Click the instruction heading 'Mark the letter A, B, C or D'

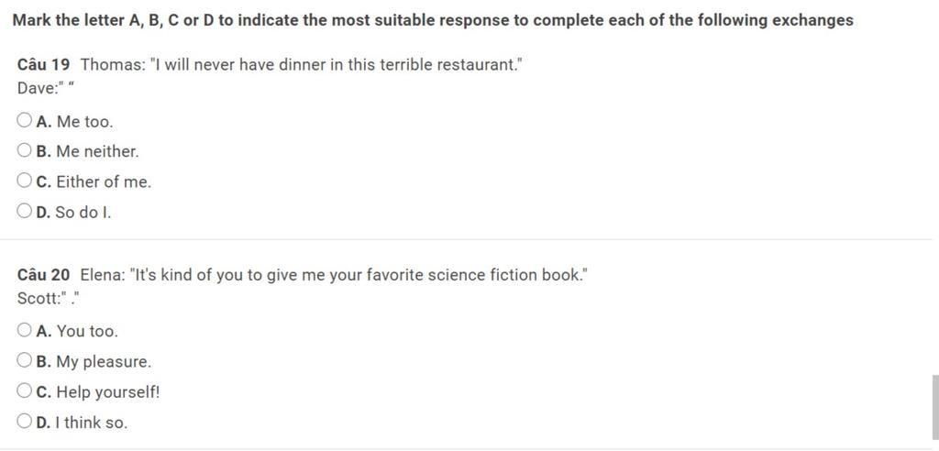114,20
